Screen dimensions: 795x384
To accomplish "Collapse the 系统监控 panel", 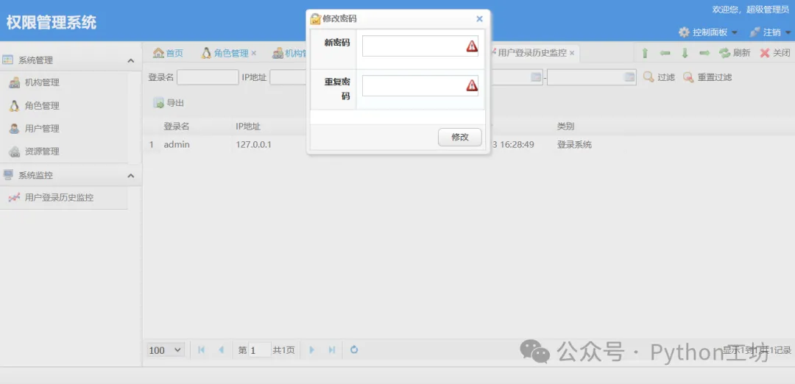I will (130, 176).
